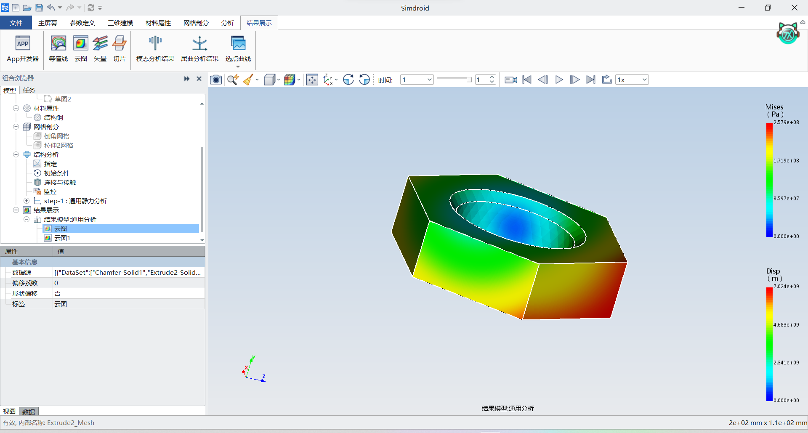
Task: Step back one frame
Action: 543,80
